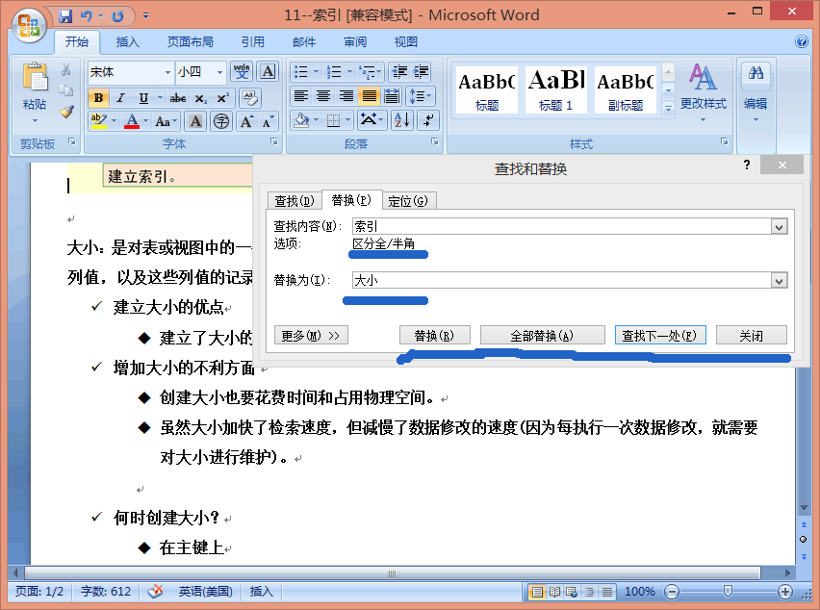Click the sort A-Z icon
The image size is (820, 610).
pyautogui.click(x=401, y=120)
